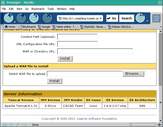Expand the bookmarks toolbar overflow chevron
The image size is (163, 127).
[x=161, y=27]
